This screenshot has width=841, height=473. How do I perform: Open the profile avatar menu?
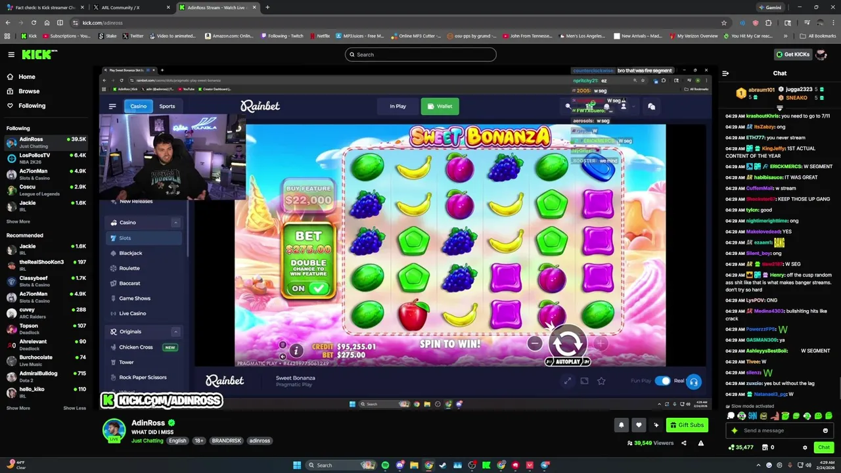coord(821,55)
